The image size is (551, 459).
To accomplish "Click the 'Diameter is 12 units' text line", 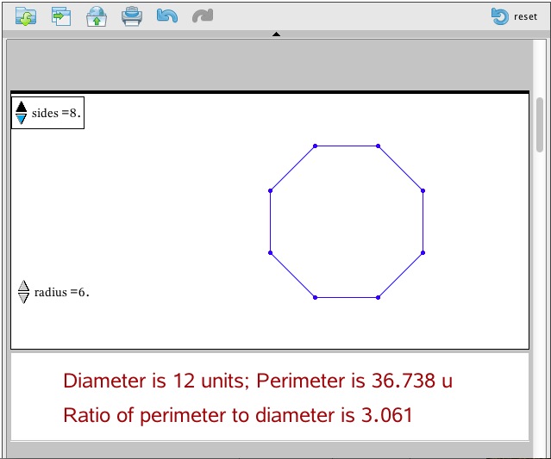I will coord(156,381).
